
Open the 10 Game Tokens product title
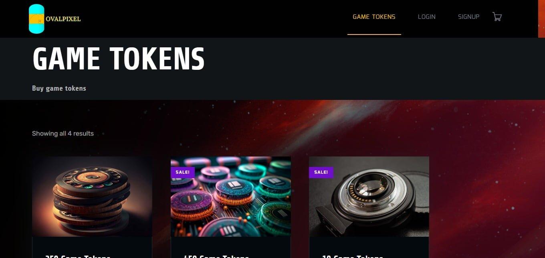click(353, 256)
